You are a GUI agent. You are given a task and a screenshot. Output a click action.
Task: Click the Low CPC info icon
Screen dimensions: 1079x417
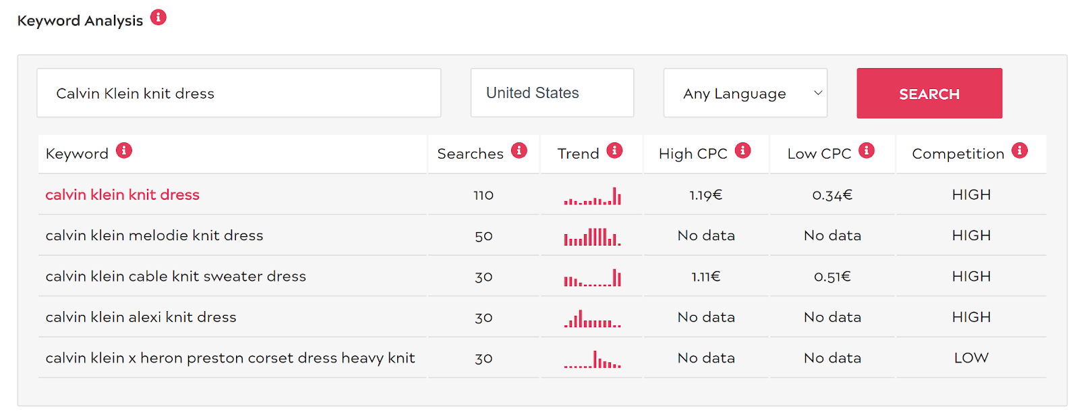click(867, 150)
